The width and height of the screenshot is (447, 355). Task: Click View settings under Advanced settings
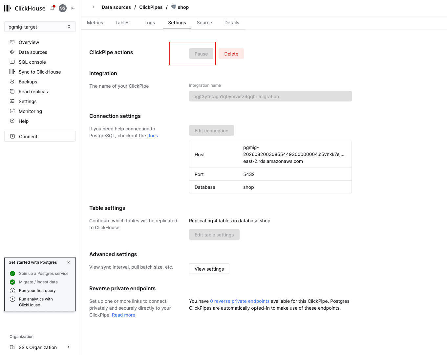coord(209,269)
